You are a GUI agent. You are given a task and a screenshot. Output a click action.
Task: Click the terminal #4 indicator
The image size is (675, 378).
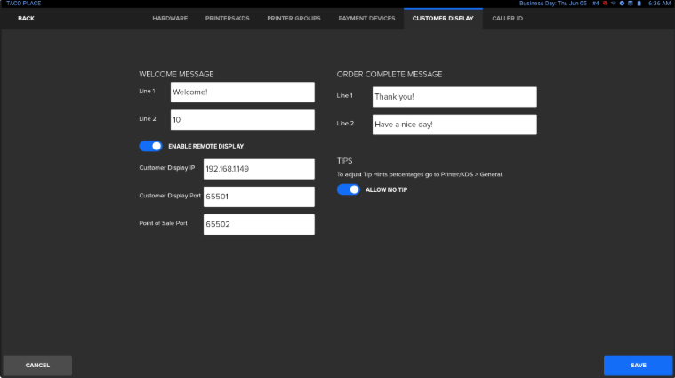point(594,4)
